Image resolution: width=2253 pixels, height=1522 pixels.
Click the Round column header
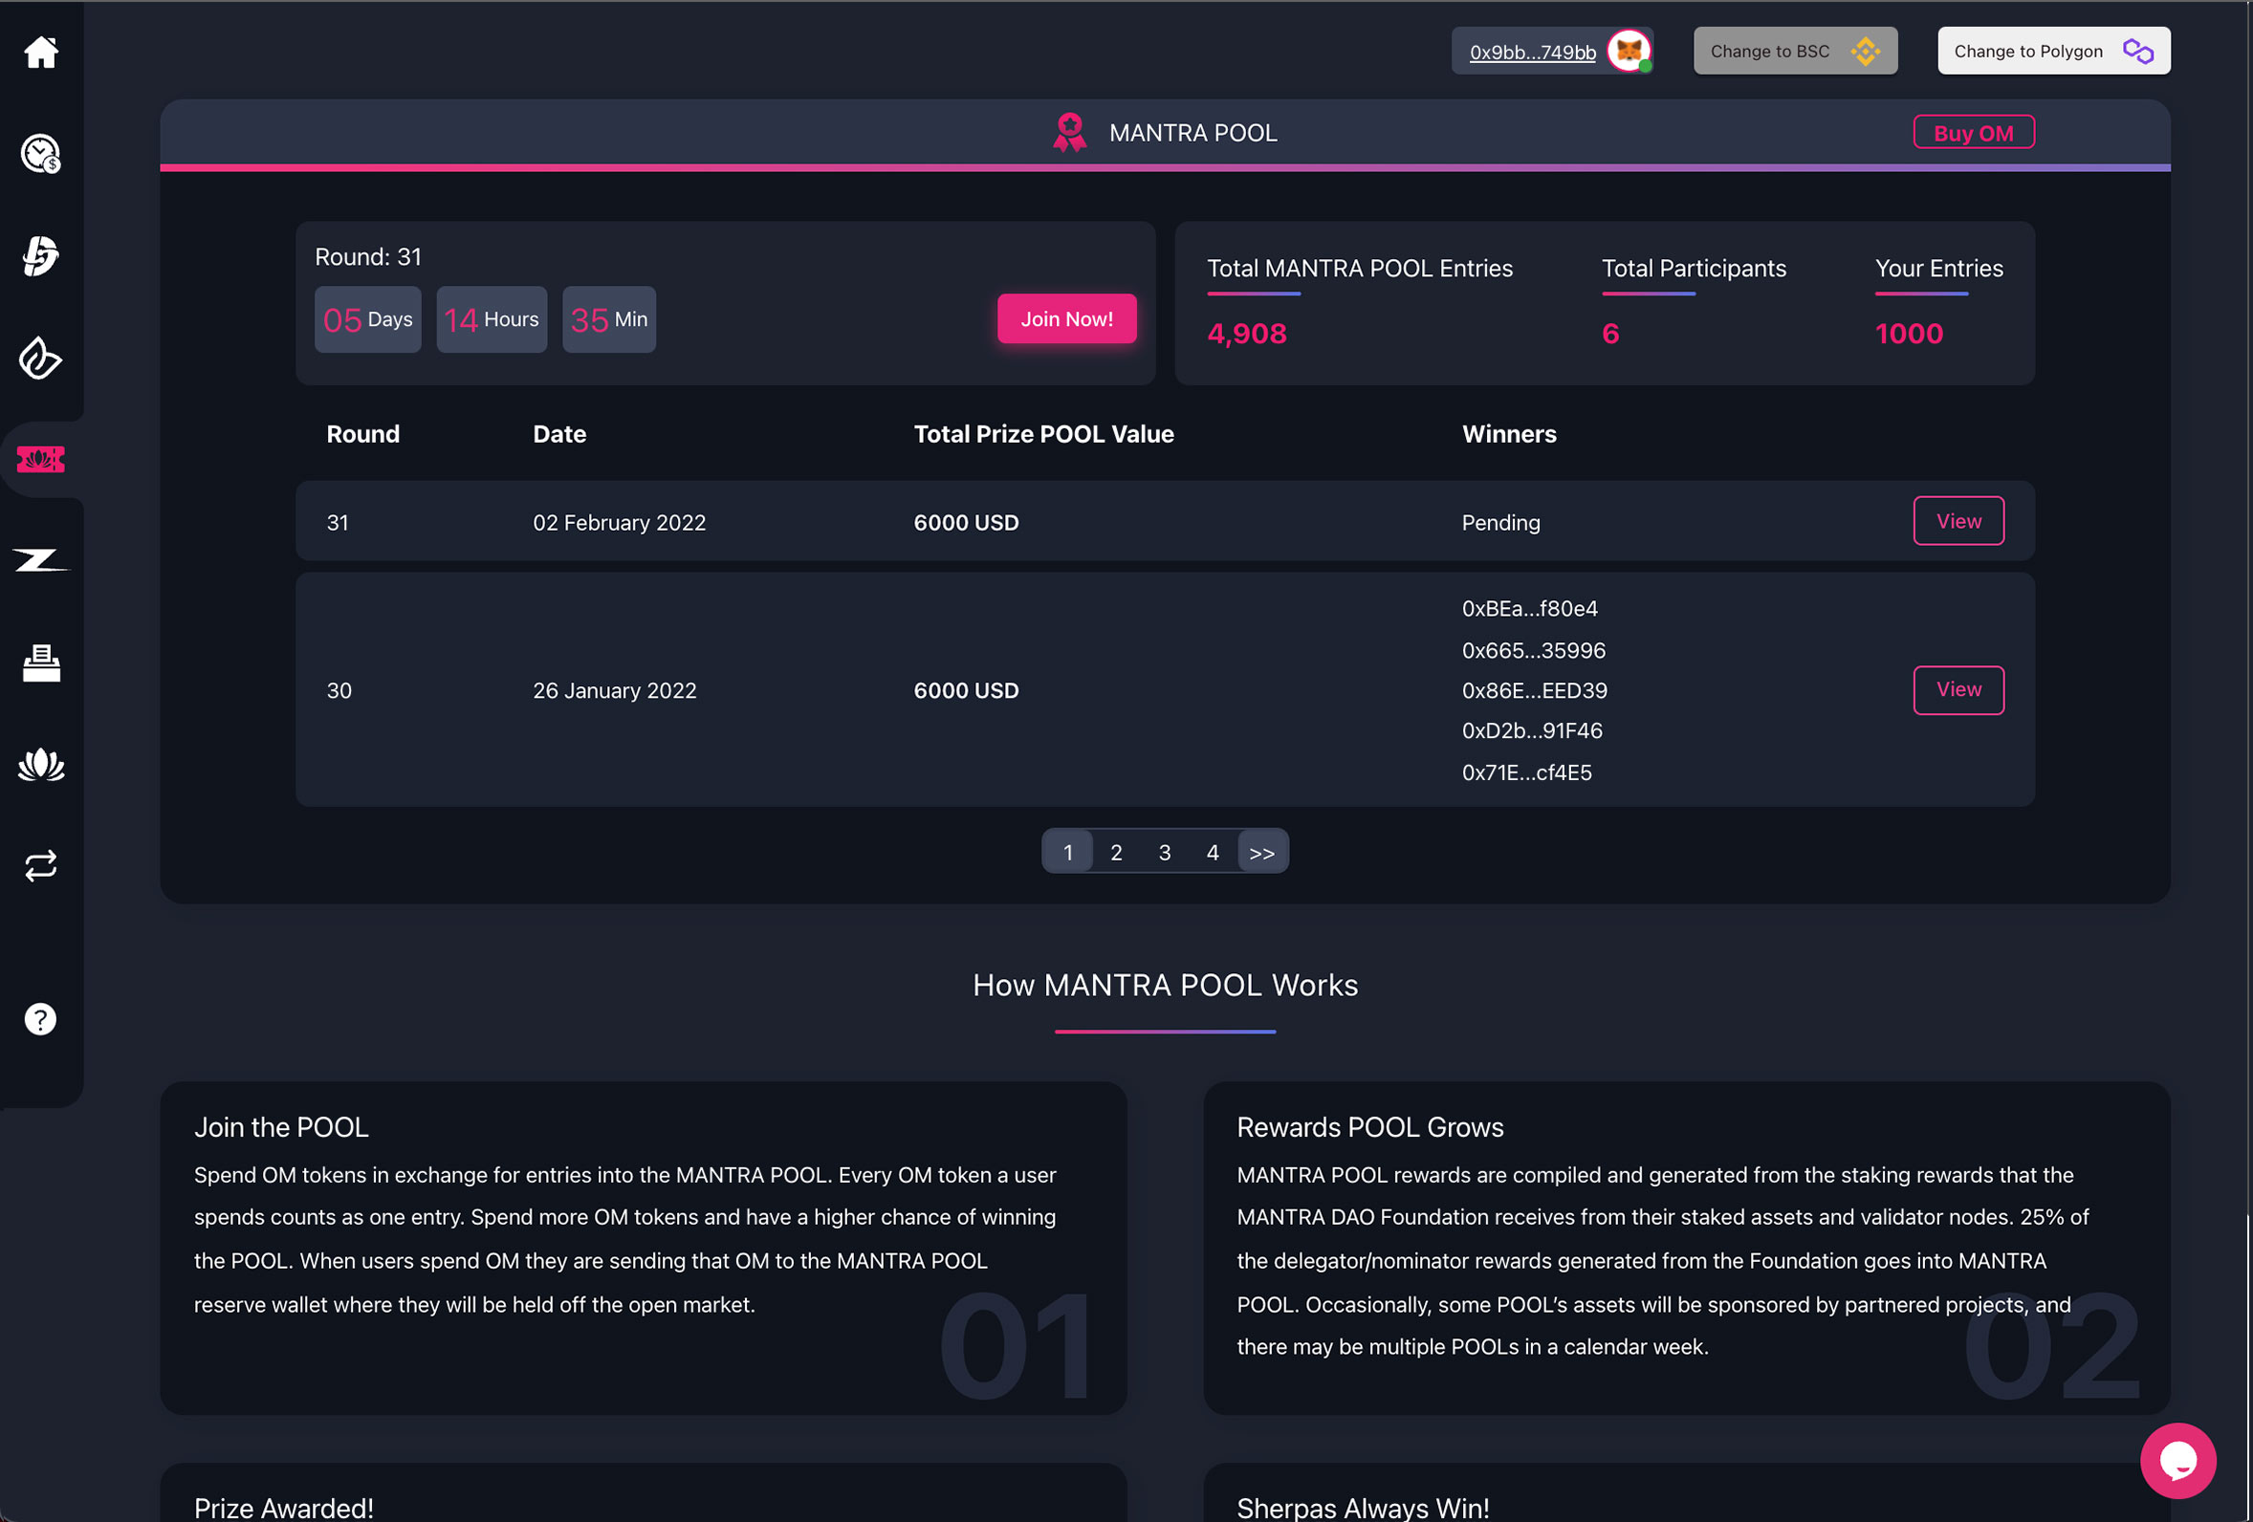click(x=362, y=434)
